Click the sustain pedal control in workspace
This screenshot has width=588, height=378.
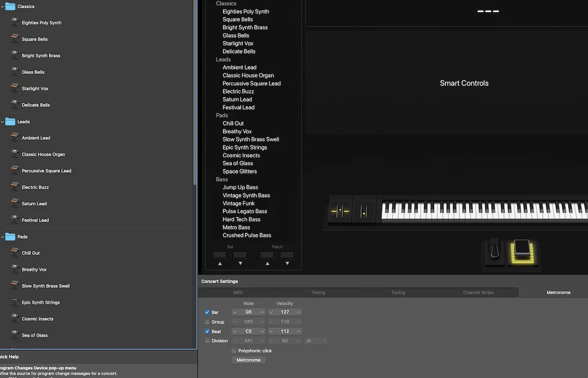[494, 251]
